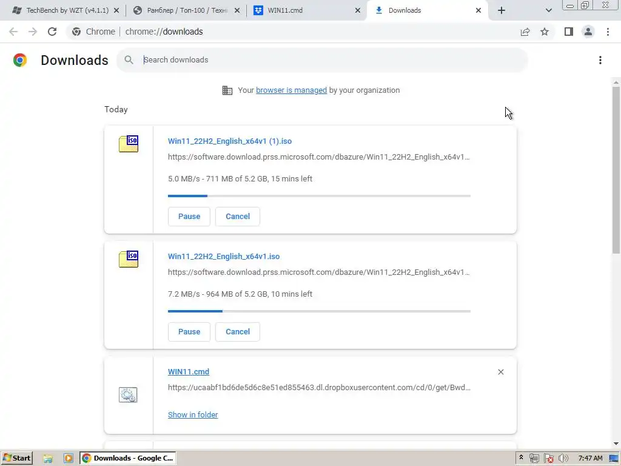
Task: Open the WIN11.cmd file link
Action: click(189, 372)
